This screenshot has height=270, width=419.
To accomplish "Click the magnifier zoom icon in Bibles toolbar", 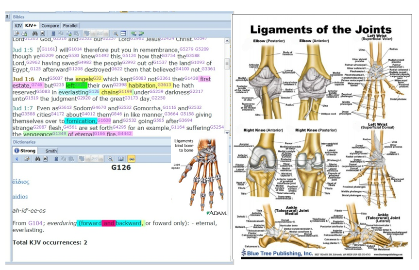I will [116, 33].
